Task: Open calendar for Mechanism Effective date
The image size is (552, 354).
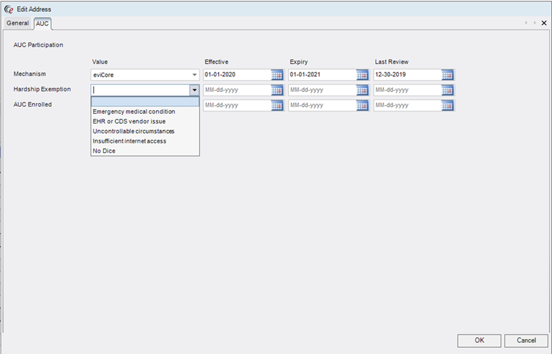Action: 277,75
